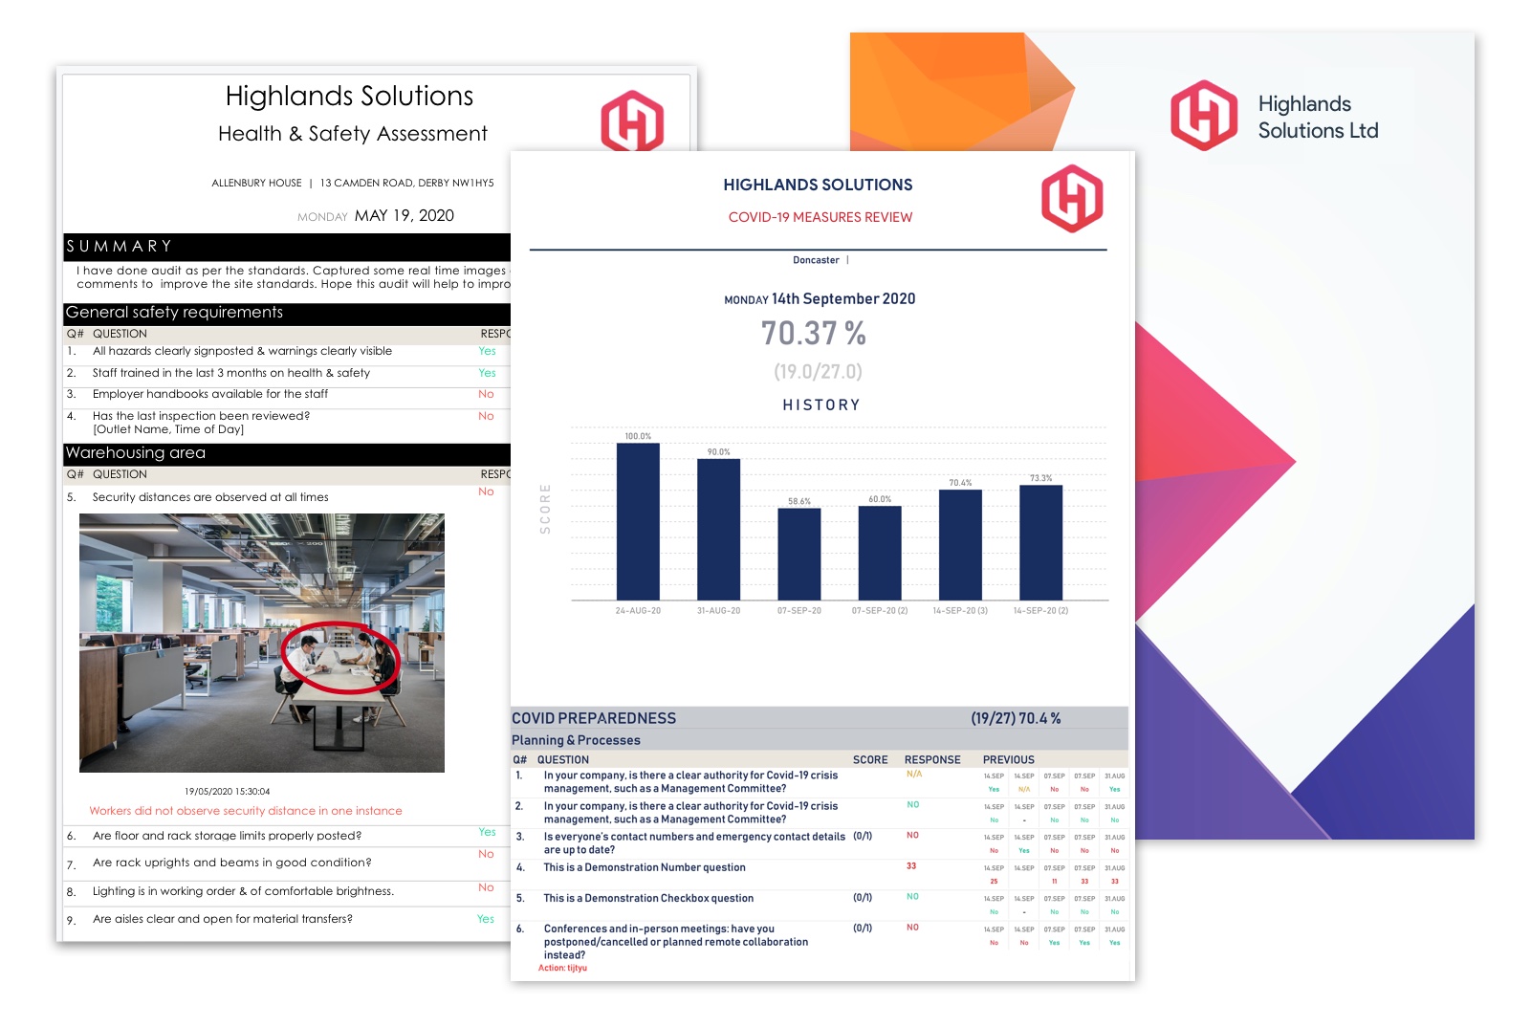Screen dimensions: 1531x1027
Task: Click the "ALLENBURY HOUSE" address text
Action: point(256,183)
